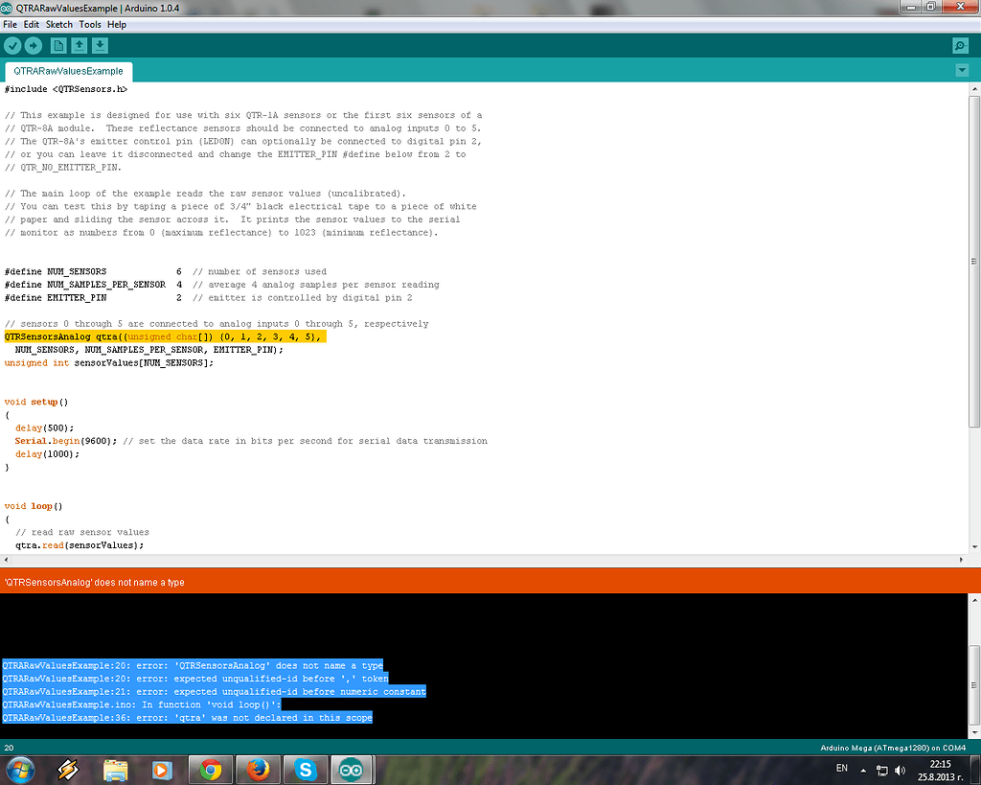Open Google Chrome from the taskbar
The width and height of the screenshot is (981, 785).
coord(211,770)
